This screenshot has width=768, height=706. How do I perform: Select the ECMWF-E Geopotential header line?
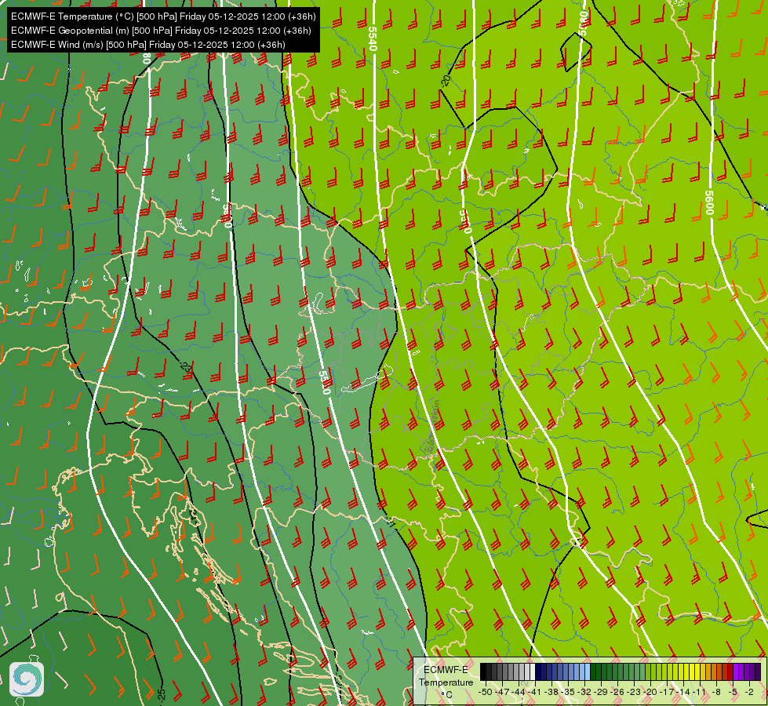(161, 31)
